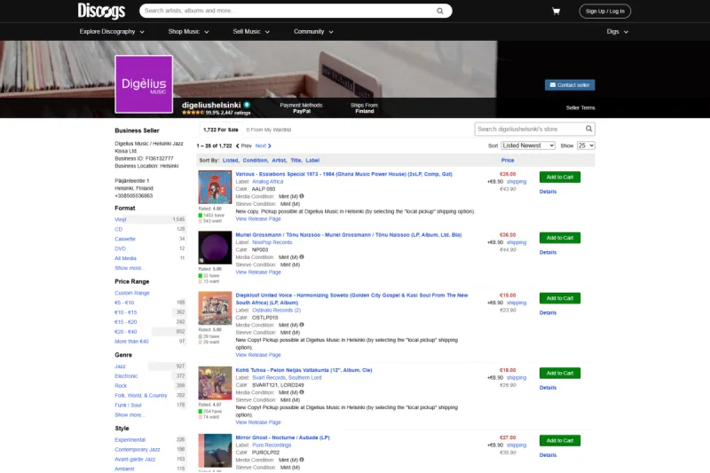Sort by Listed

231,161
